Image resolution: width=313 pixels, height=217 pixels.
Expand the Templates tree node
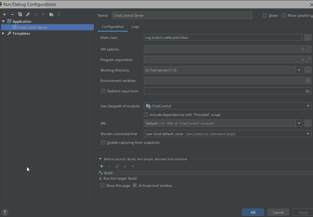3,33
